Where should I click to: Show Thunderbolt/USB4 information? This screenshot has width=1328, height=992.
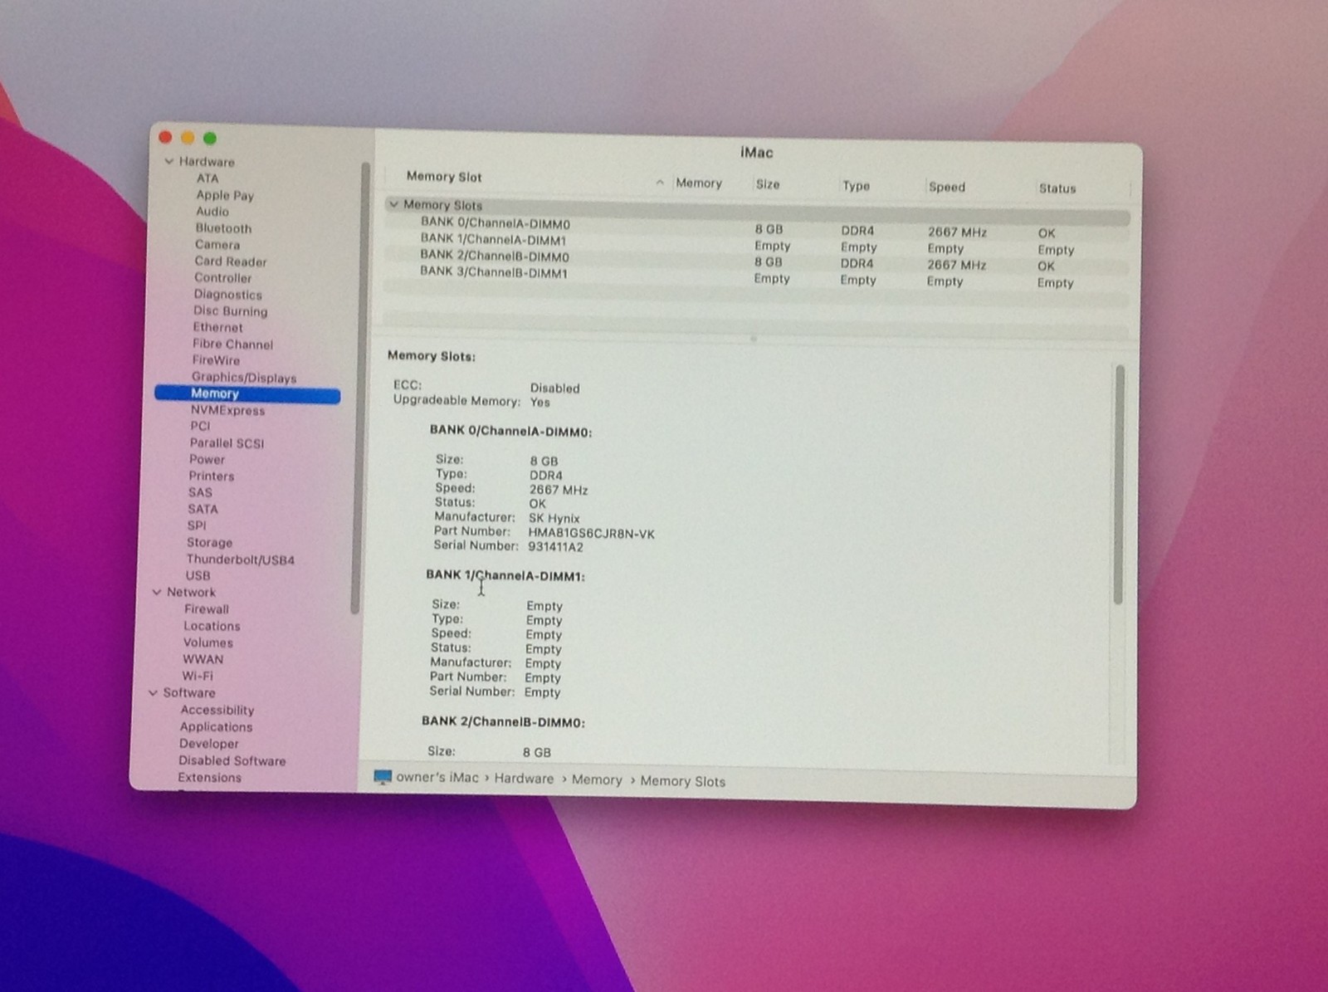240,560
